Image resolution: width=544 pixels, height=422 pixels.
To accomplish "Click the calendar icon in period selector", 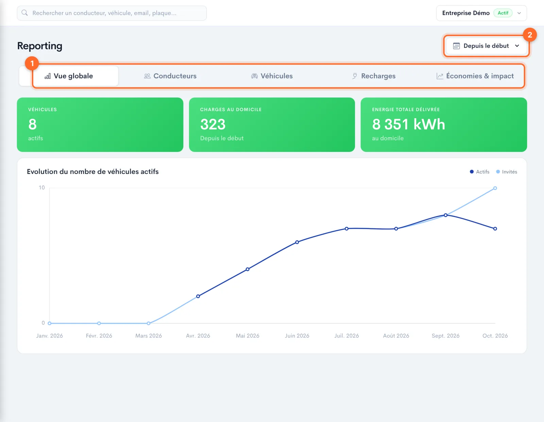I will coord(456,46).
